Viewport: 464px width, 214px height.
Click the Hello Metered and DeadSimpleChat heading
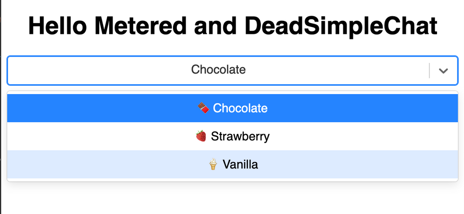coord(232,26)
